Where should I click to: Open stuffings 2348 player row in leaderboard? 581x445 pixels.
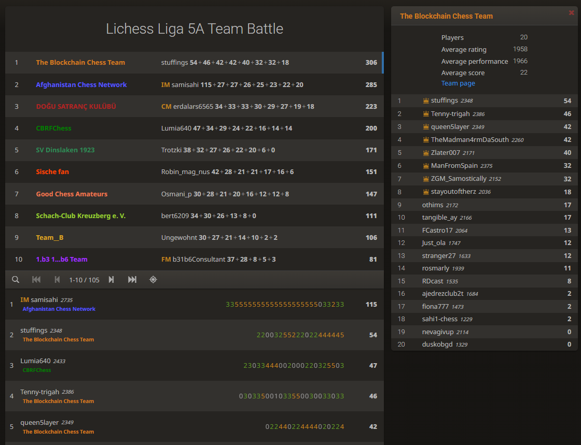(x=194, y=335)
